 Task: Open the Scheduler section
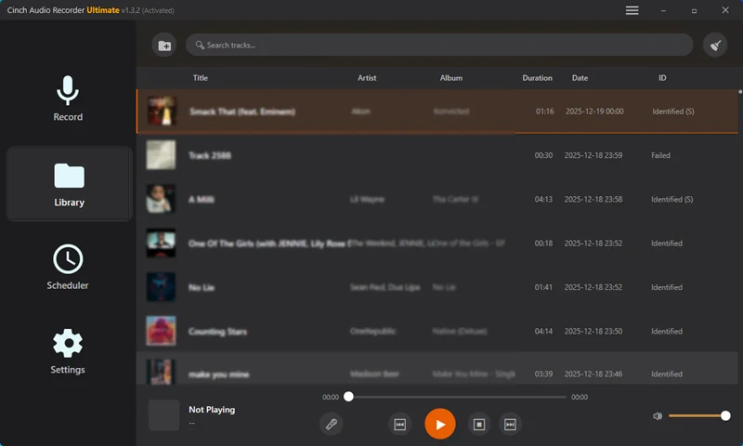point(68,267)
